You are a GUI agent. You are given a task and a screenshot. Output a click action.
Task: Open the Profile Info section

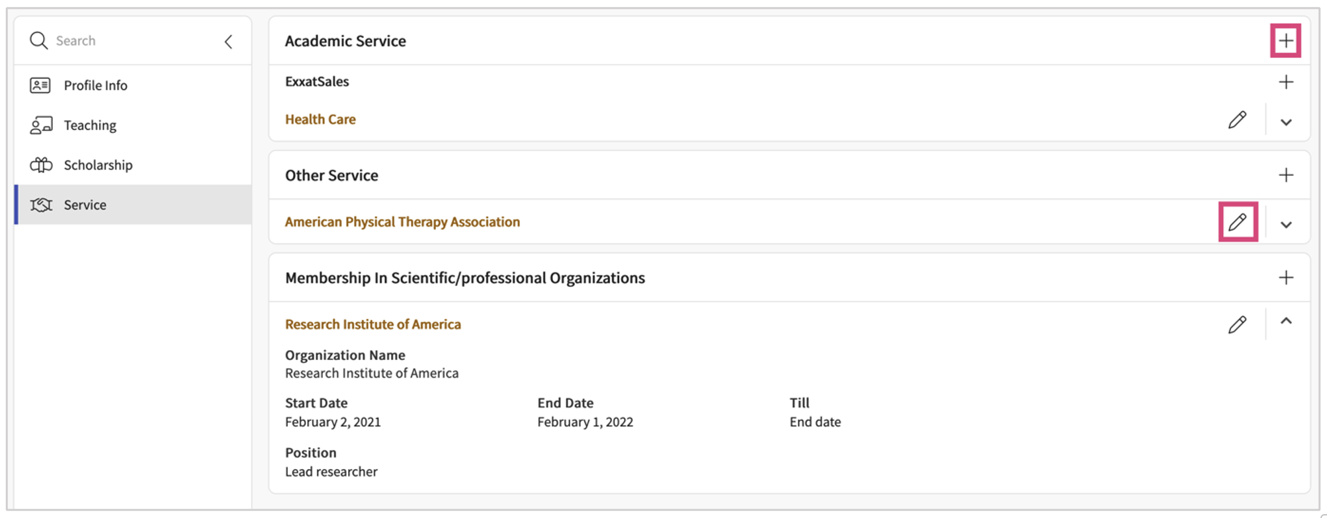click(x=95, y=85)
